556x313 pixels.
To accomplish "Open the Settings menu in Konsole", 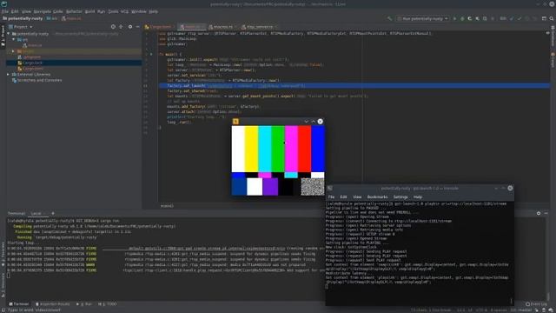I will [400, 197].
